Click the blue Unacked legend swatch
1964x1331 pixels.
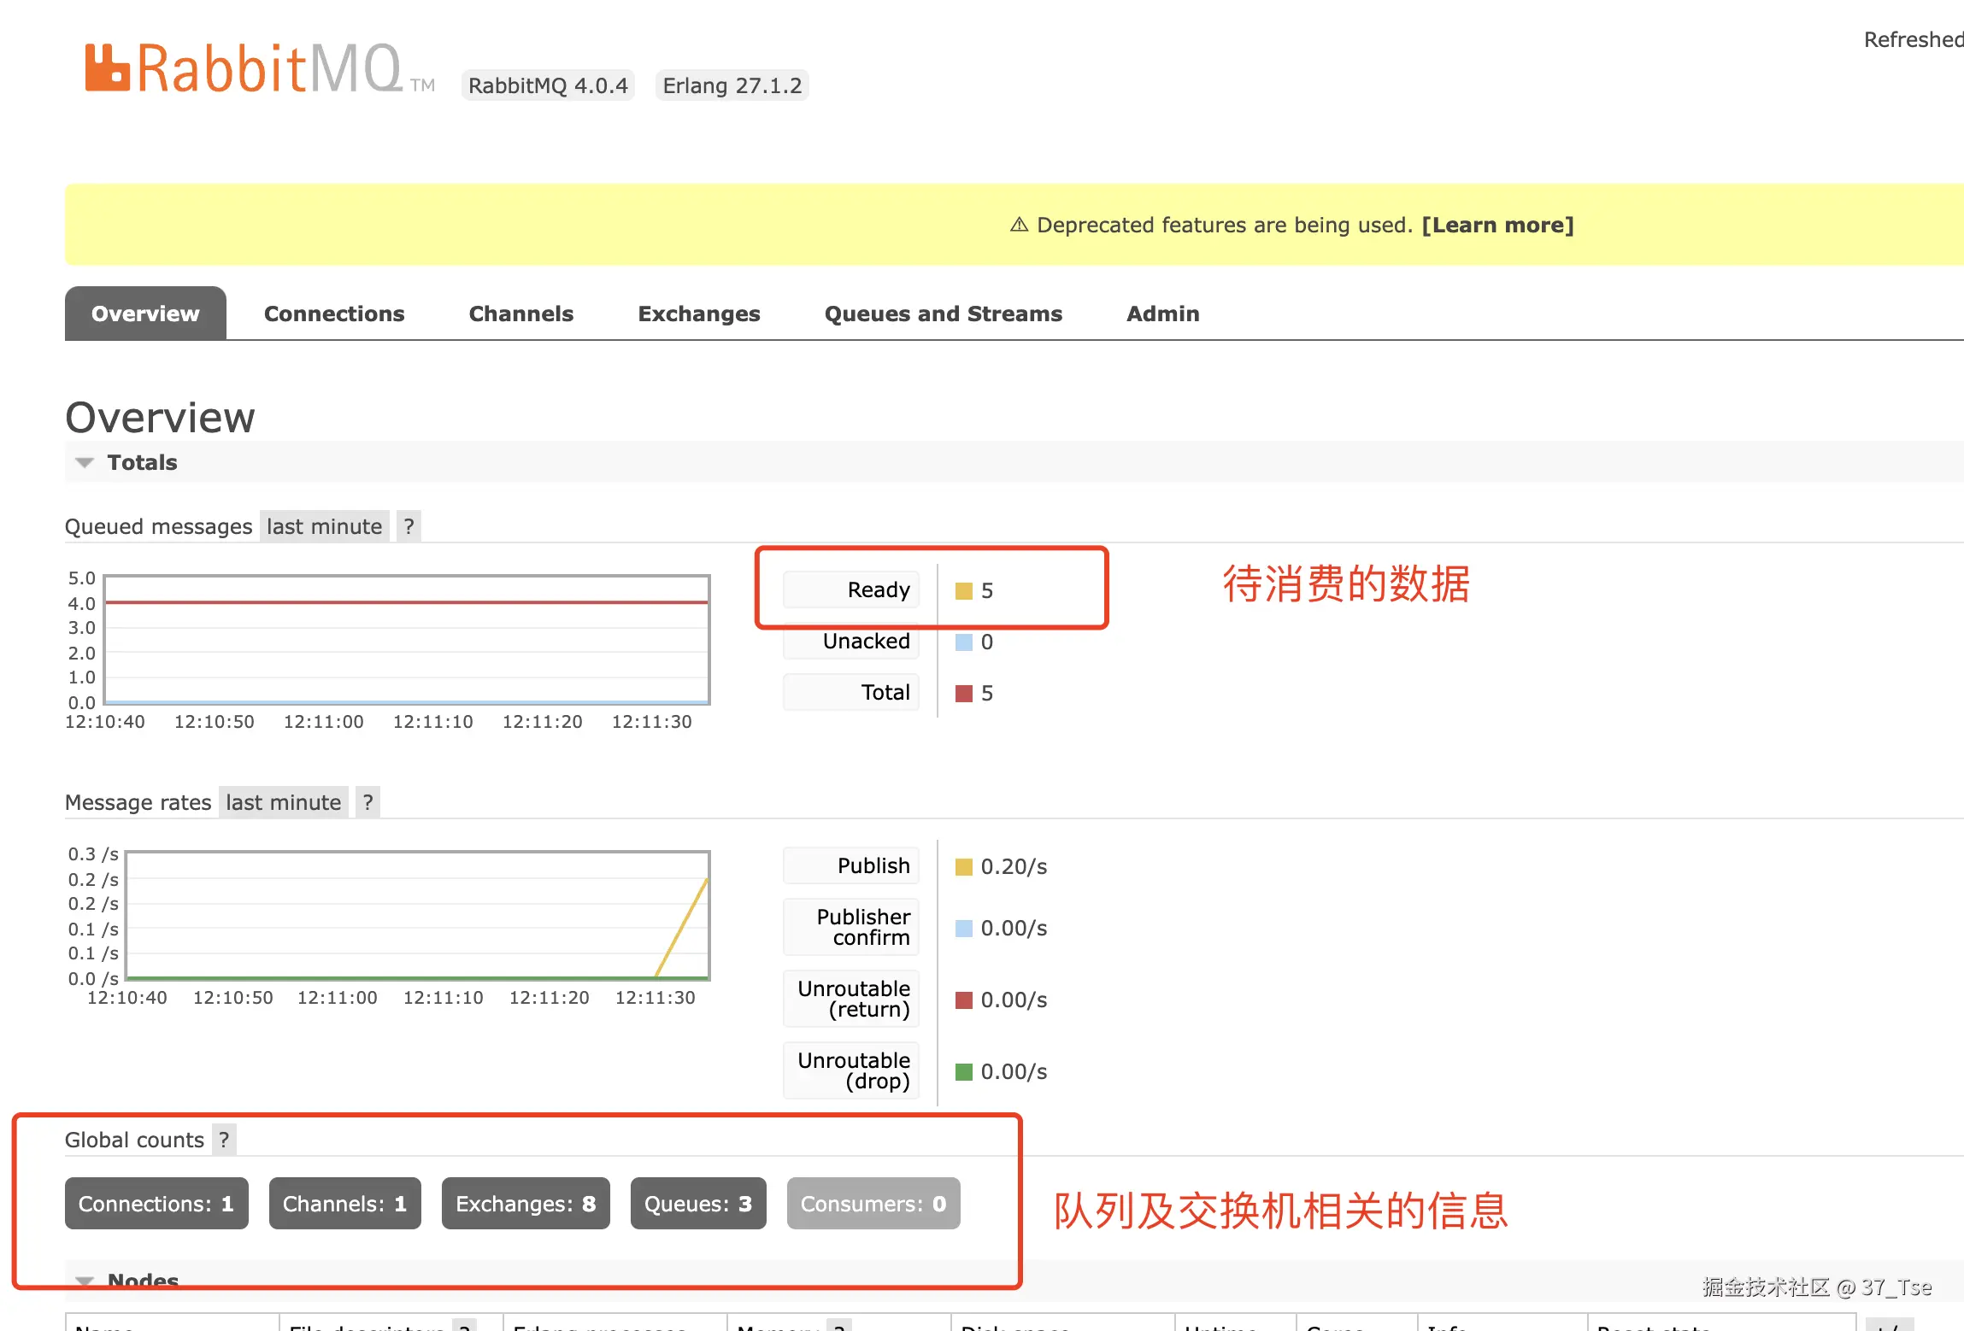[x=963, y=642]
